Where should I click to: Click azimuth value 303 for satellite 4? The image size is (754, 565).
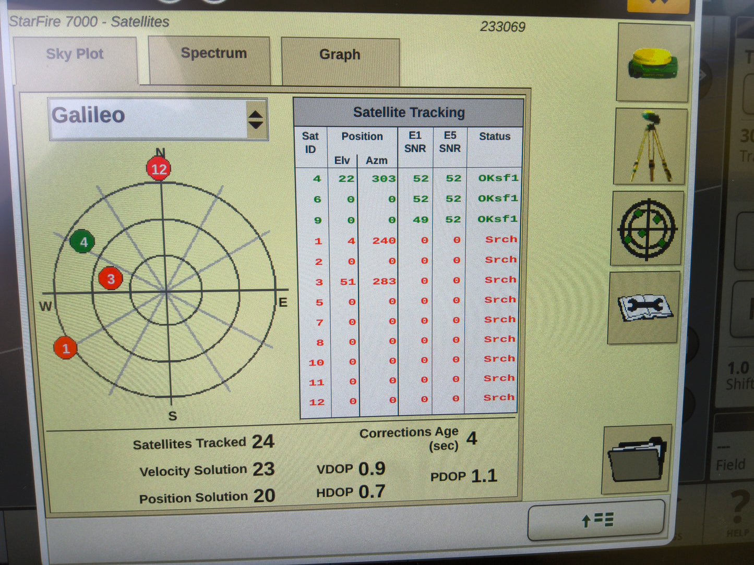click(384, 179)
